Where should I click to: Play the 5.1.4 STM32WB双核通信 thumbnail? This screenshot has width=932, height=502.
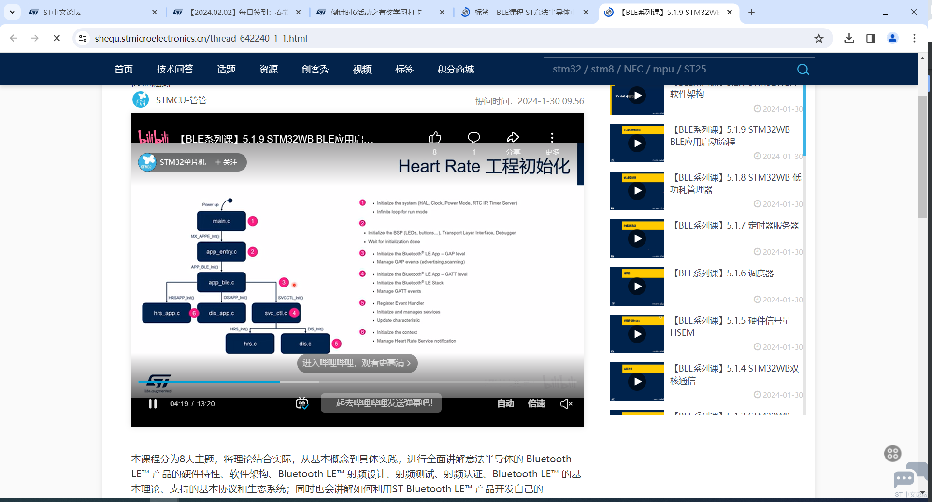tap(637, 382)
